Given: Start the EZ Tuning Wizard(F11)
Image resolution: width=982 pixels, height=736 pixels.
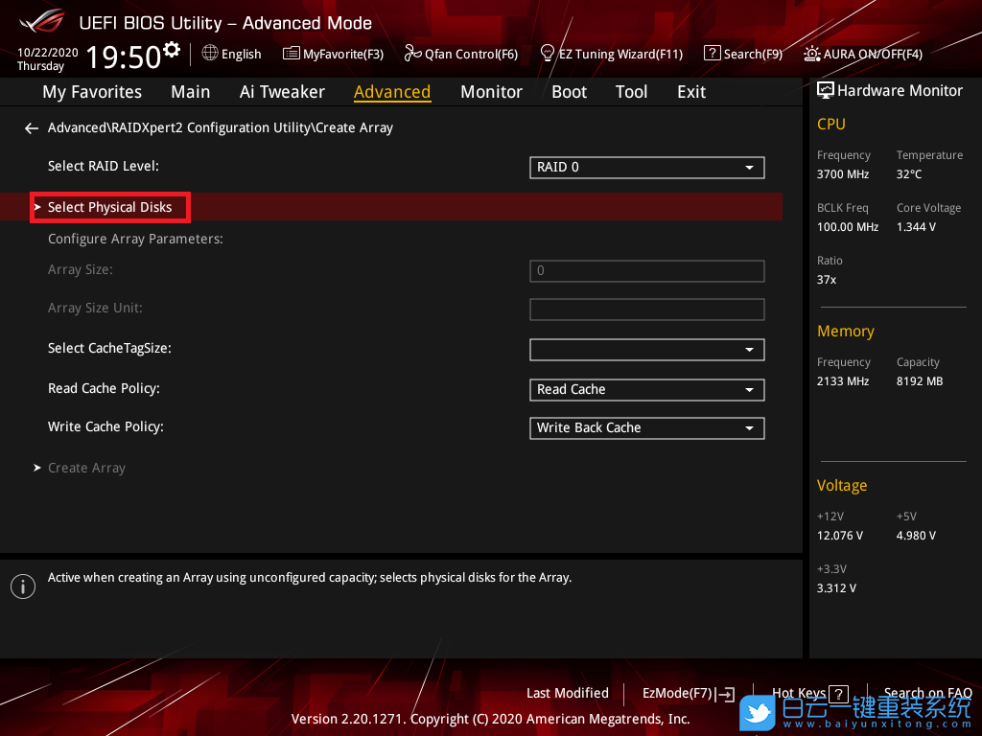Looking at the screenshot, I should [611, 54].
